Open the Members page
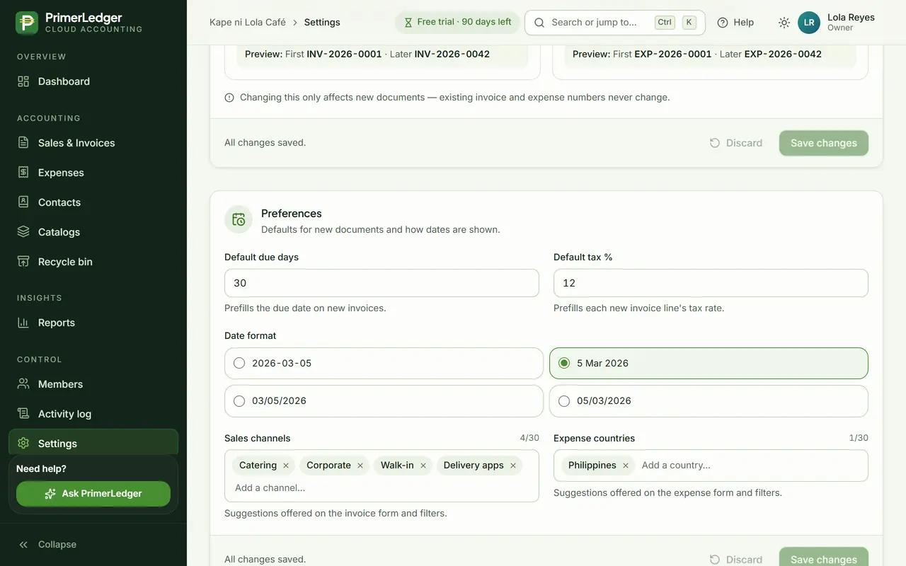 tap(93, 384)
